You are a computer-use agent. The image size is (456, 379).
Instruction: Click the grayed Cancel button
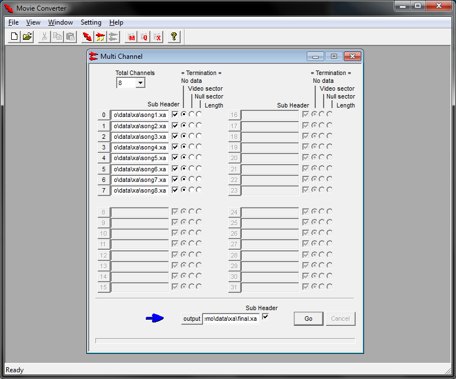point(340,319)
